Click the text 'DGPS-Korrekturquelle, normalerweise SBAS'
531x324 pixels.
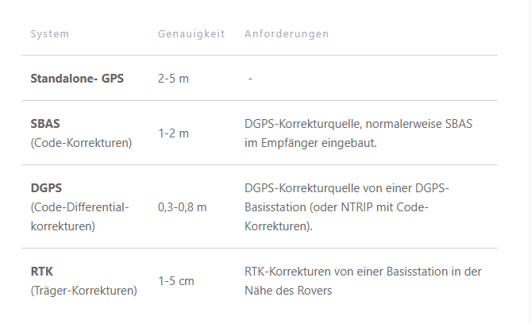tap(358, 124)
